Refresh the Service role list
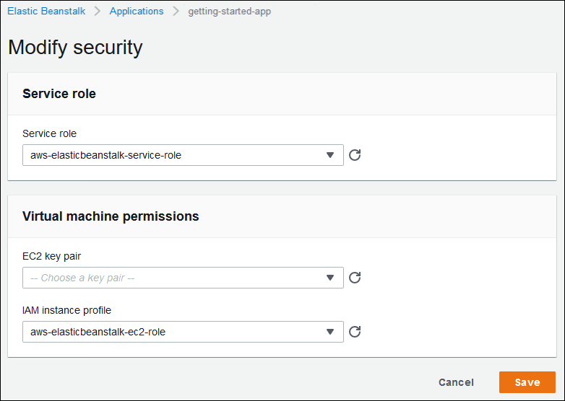Viewport: 565px width, 401px height. 355,155
